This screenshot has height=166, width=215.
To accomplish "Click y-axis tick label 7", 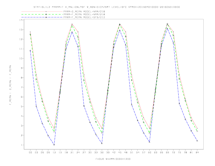I will (22, 87).
